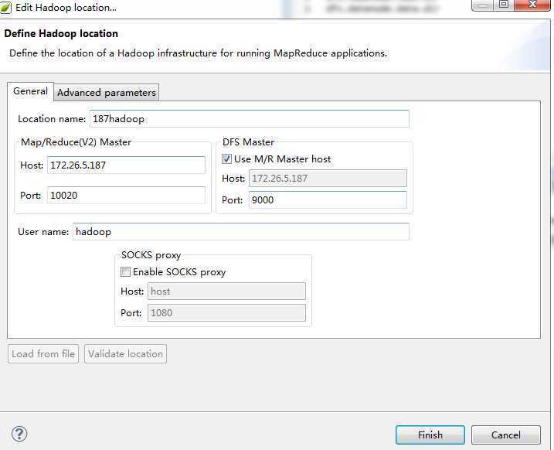Viewport: 554px width, 450px height.
Task: Uncheck Use M/R Master host
Action: pos(226,159)
